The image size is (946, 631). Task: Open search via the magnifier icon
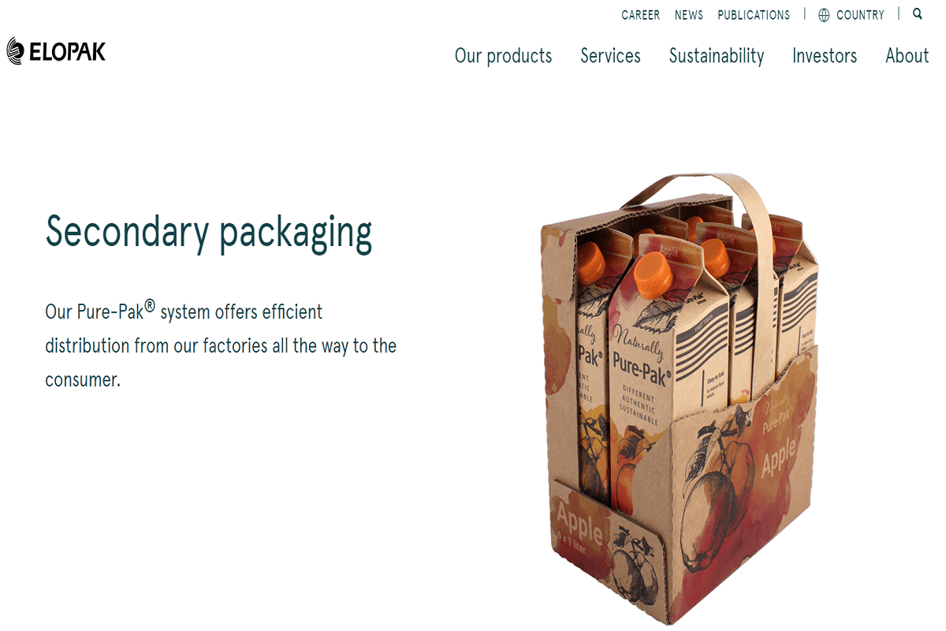(x=918, y=14)
